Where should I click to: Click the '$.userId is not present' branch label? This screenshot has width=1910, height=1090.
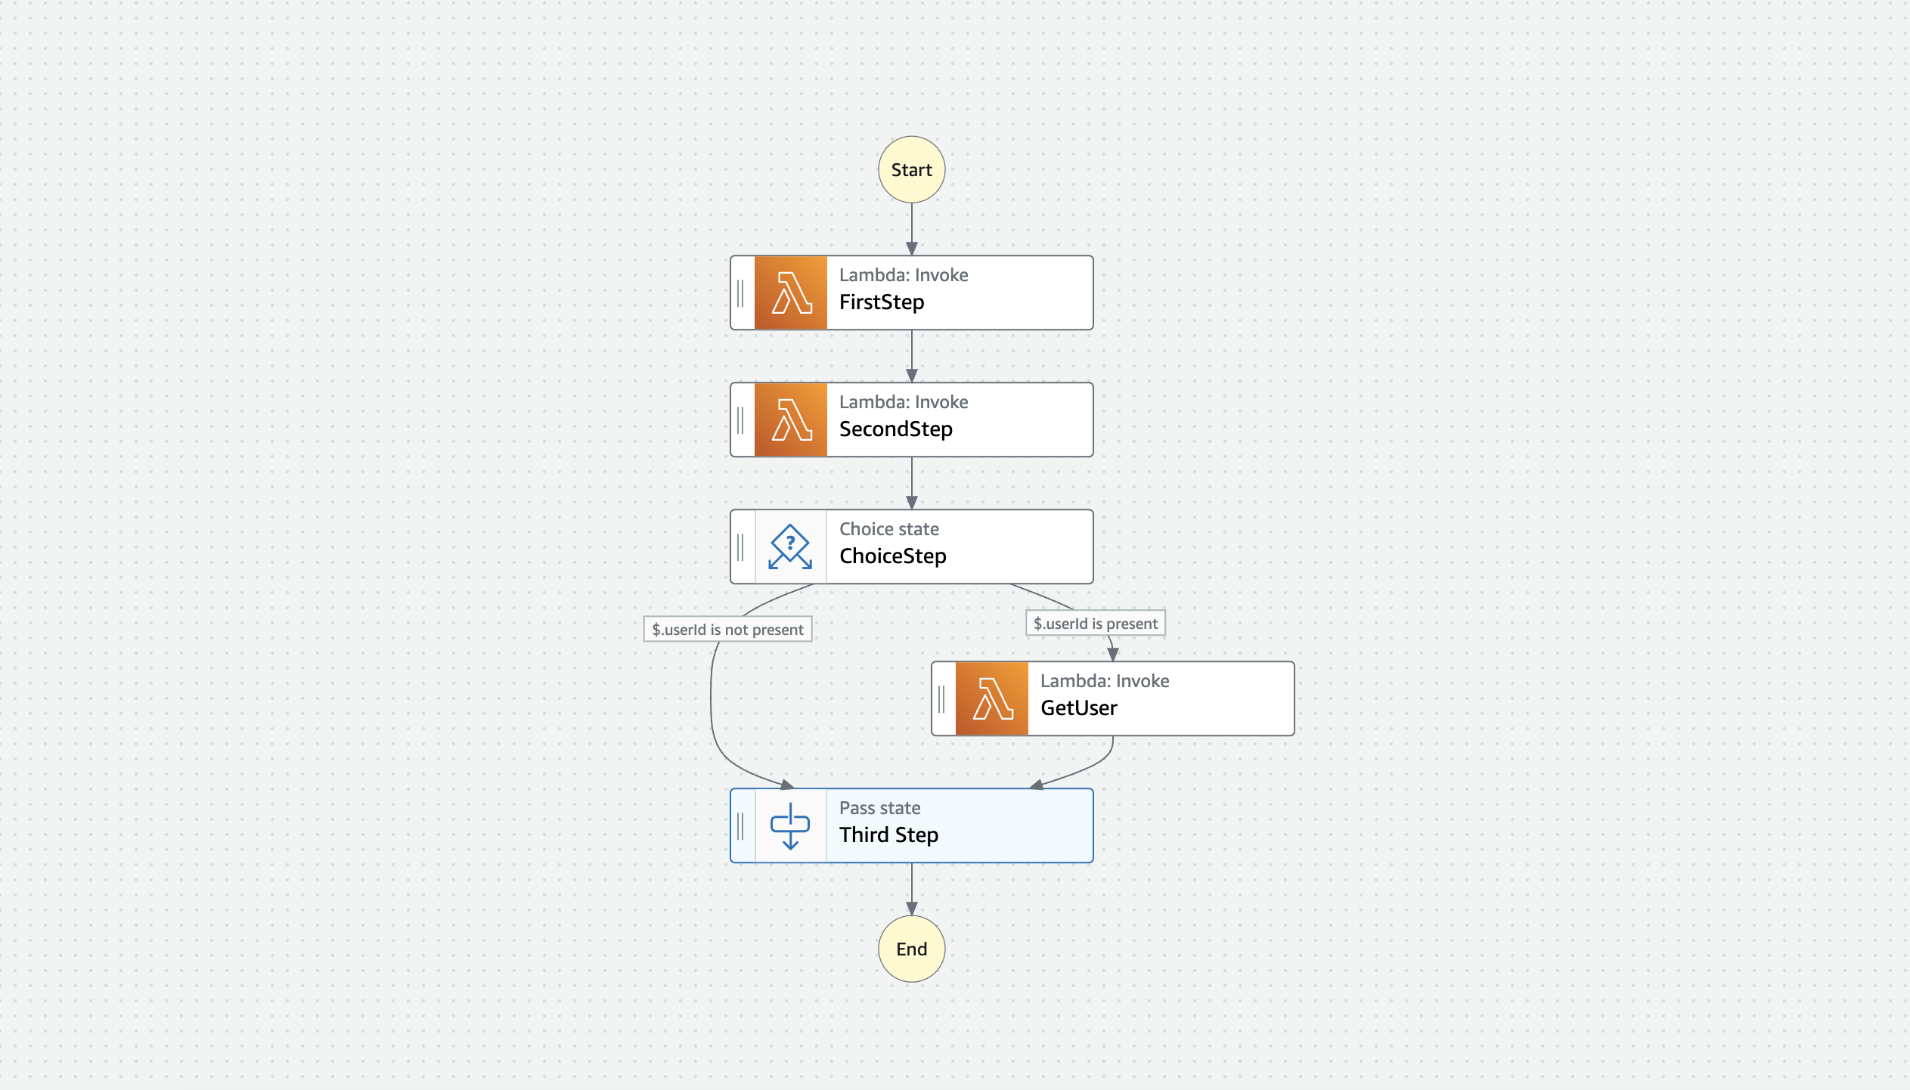(x=727, y=628)
